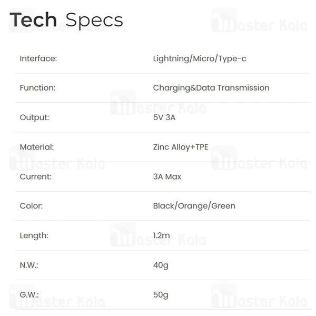The image size is (316, 316).
Task: Click the Lightning/Micro/Type-c value
Action: pos(200,58)
